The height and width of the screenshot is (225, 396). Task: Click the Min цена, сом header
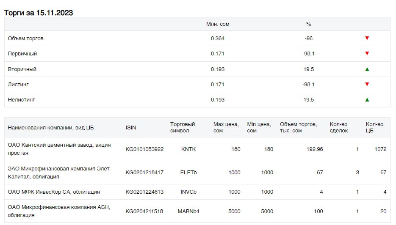(x=259, y=127)
